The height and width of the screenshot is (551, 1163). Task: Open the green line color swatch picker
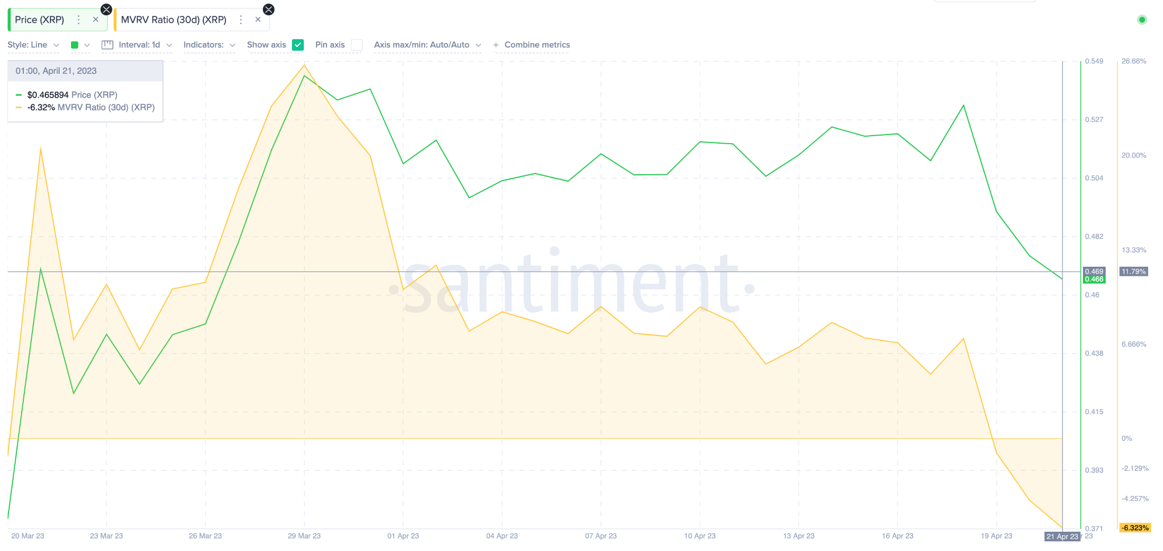click(x=80, y=45)
